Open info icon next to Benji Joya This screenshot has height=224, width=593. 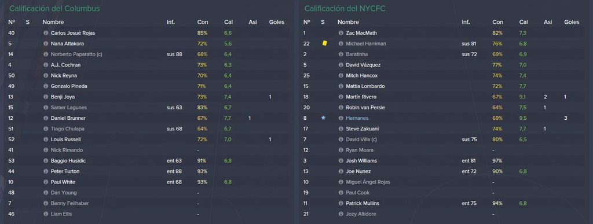click(x=46, y=97)
